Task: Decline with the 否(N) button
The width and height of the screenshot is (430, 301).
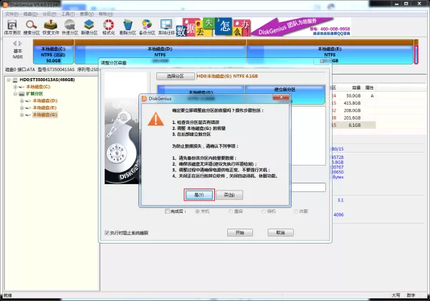Action: [229, 195]
